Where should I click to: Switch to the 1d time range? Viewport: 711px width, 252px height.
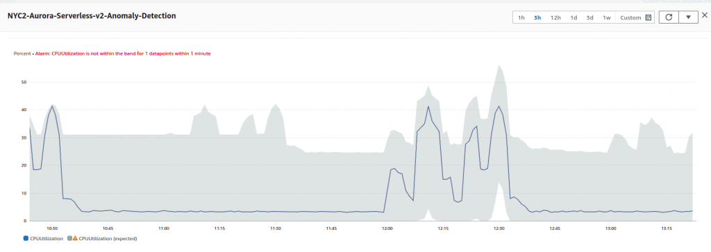tap(574, 17)
